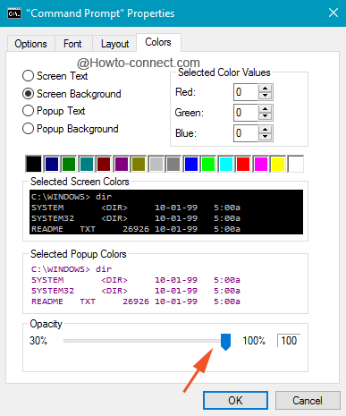The height and width of the screenshot is (416, 346).
Task: Choose the dark red maroon swatch
Action: (104, 164)
